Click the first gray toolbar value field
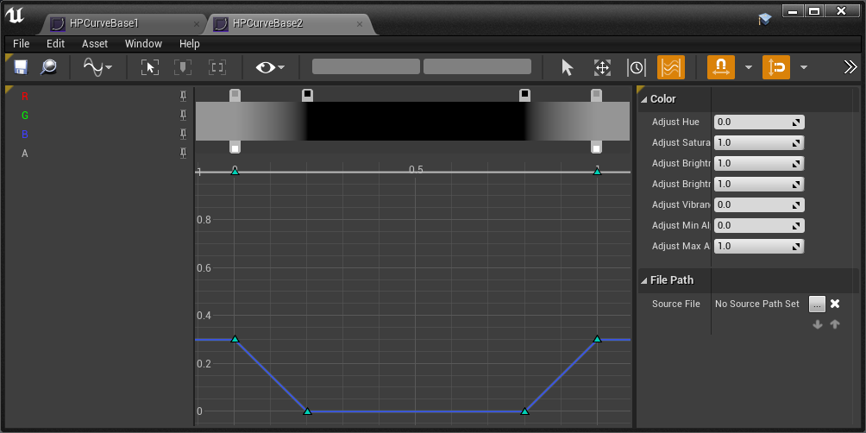Viewport: 866px width, 433px height. tap(367, 66)
